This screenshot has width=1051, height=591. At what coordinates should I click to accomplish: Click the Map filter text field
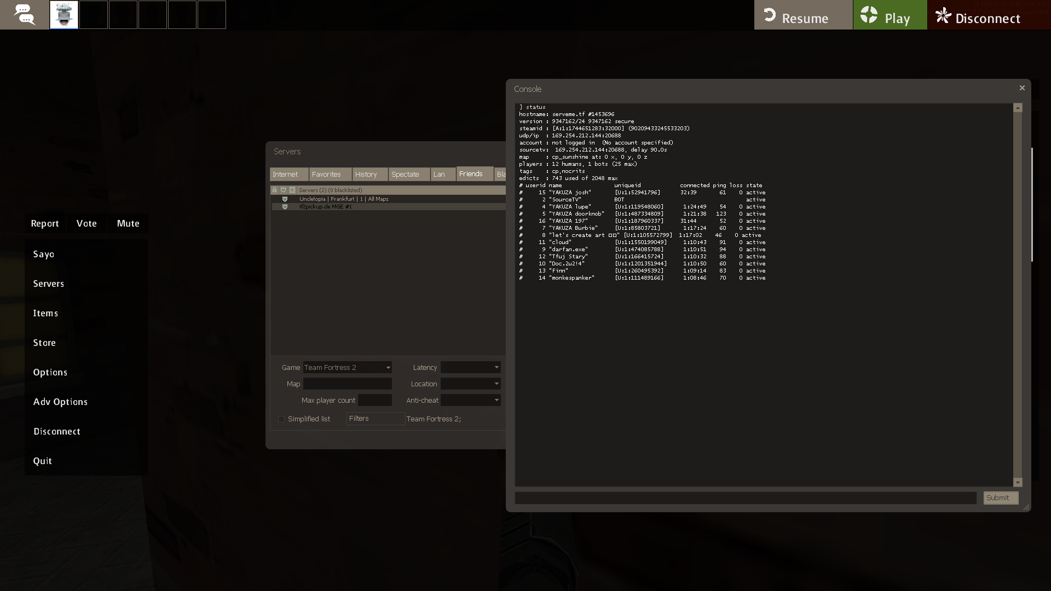click(347, 384)
